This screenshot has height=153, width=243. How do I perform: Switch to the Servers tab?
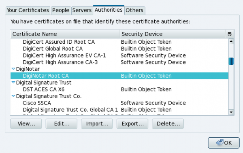82,11
